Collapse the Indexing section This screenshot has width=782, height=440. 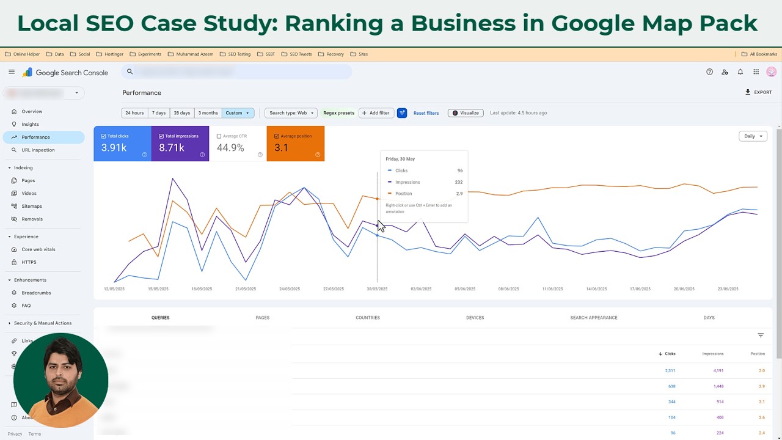click(9, 168)
